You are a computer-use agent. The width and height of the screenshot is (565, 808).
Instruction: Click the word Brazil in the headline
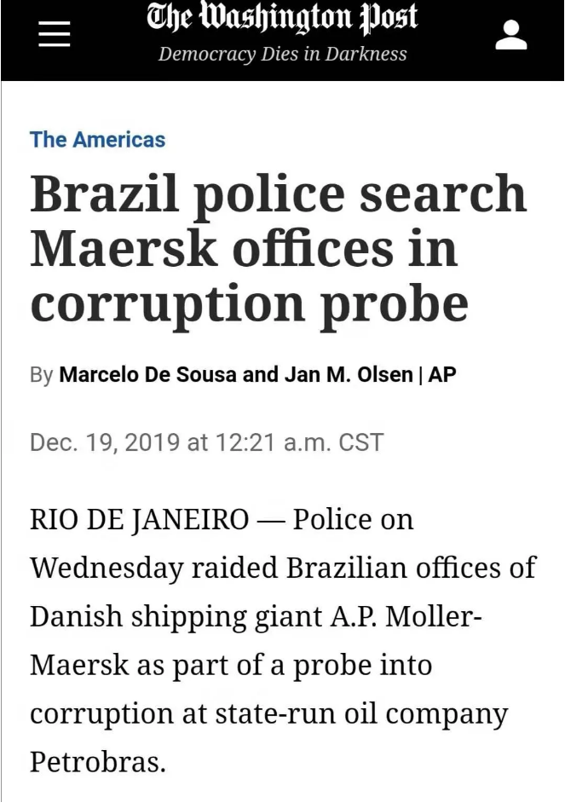tap(104, 193)
